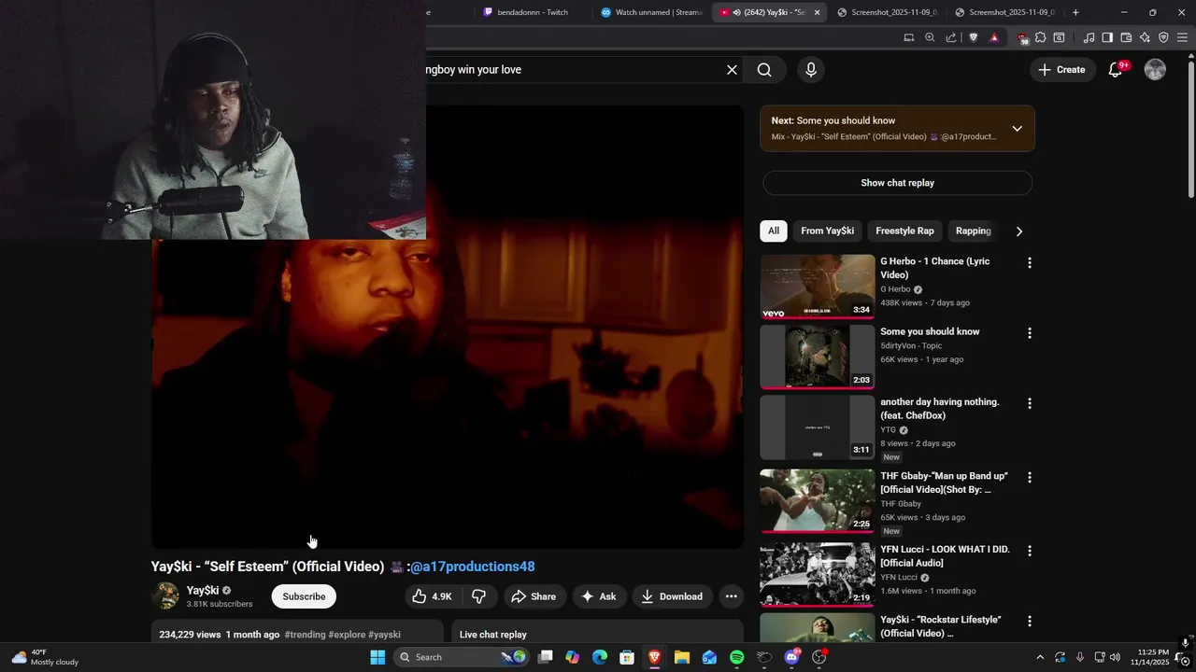Open @a17productions48 channel link
The image size is (1196, 672).
[472, 567]
